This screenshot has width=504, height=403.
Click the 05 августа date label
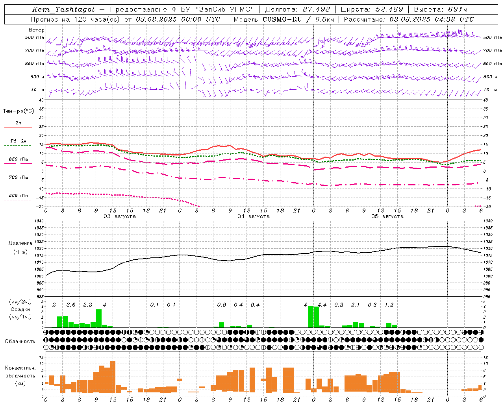387,216
